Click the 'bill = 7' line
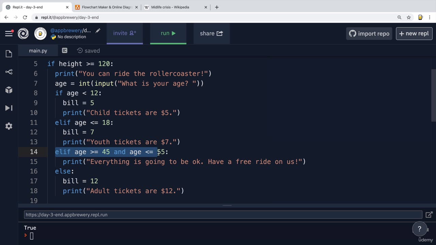 [78, 132]
